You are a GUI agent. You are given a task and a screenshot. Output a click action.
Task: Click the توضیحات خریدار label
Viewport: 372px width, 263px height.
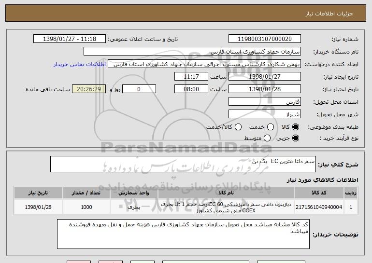tap(335, 235)
